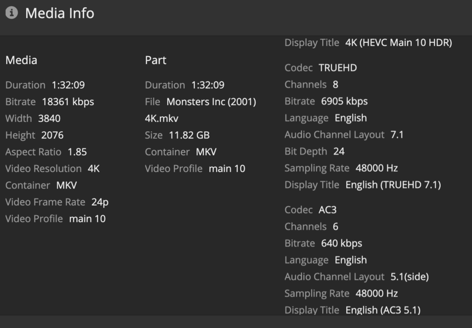
Task: Click the info icon beside Media Info
Action: pos(11,13)
